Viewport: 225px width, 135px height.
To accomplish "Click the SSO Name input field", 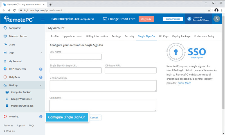I will [x=75, y=57].
